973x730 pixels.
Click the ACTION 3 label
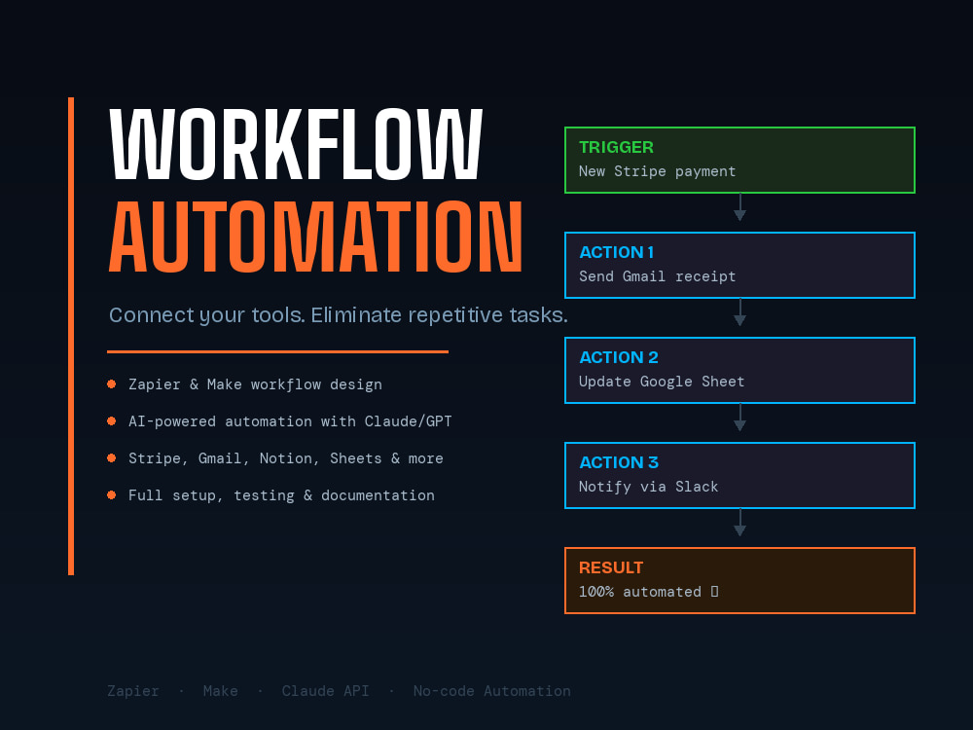click(619, 462)
